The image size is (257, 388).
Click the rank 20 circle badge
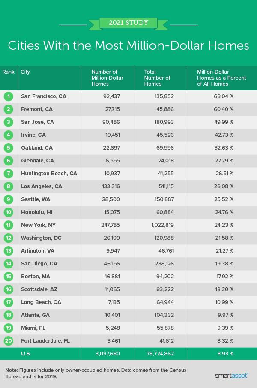click(x=9, y=341)
